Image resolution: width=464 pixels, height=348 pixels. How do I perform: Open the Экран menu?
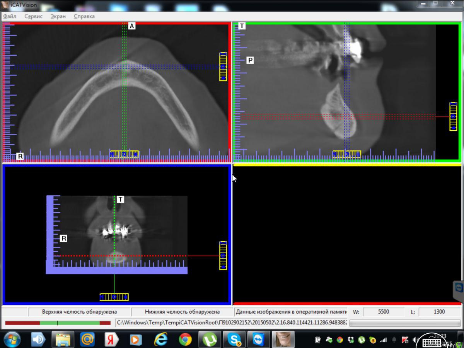(58, 16)
